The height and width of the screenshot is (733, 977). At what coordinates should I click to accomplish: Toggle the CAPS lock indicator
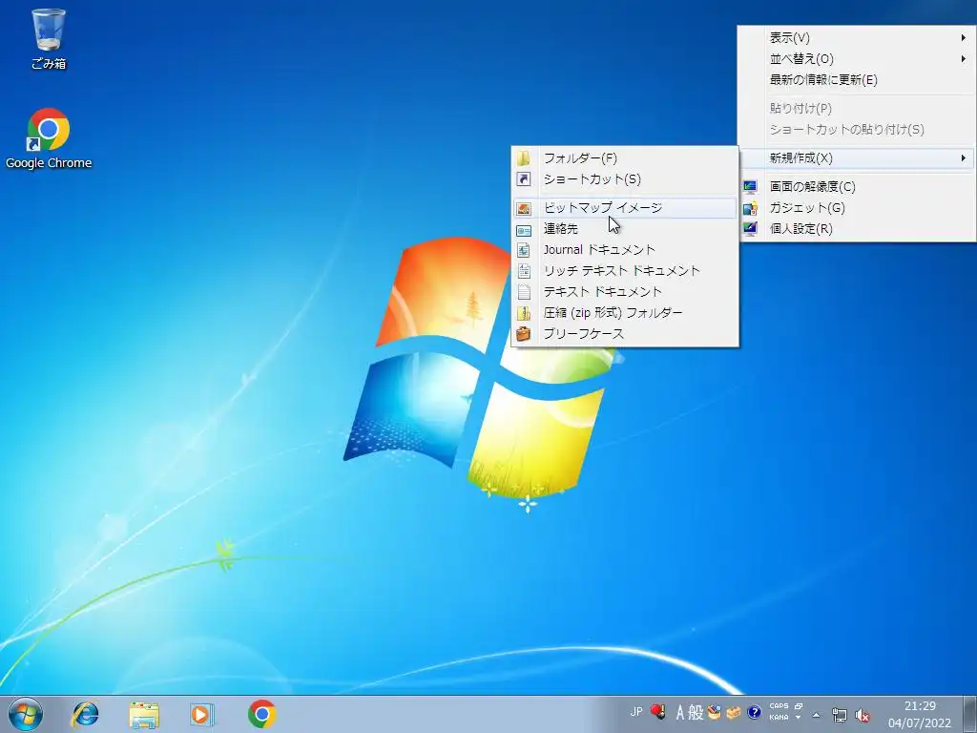779,705
